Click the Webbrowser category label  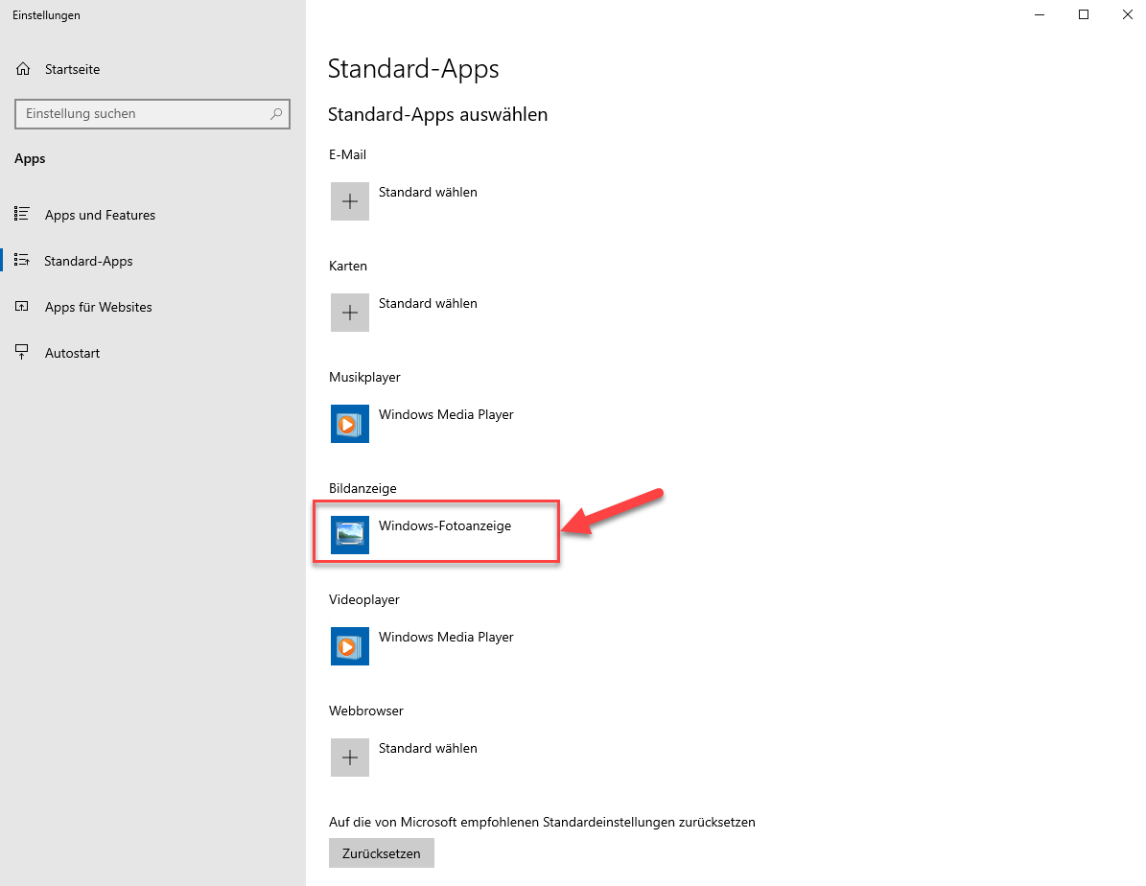click(x=366, y=711)
